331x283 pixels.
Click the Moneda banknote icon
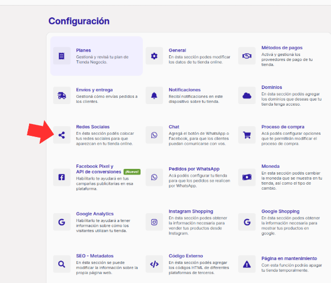247,177
